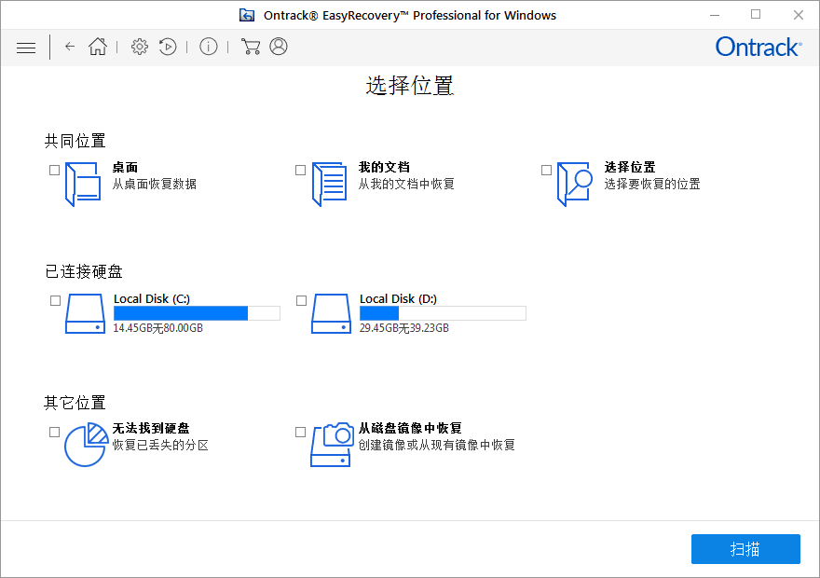Screen dimensions: 820x578
Task: Minimize the EasyRecovery window
Action: (715, 15)
